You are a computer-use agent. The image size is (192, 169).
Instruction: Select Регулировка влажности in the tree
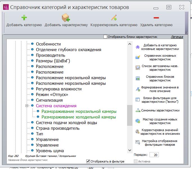click(59, 89)
